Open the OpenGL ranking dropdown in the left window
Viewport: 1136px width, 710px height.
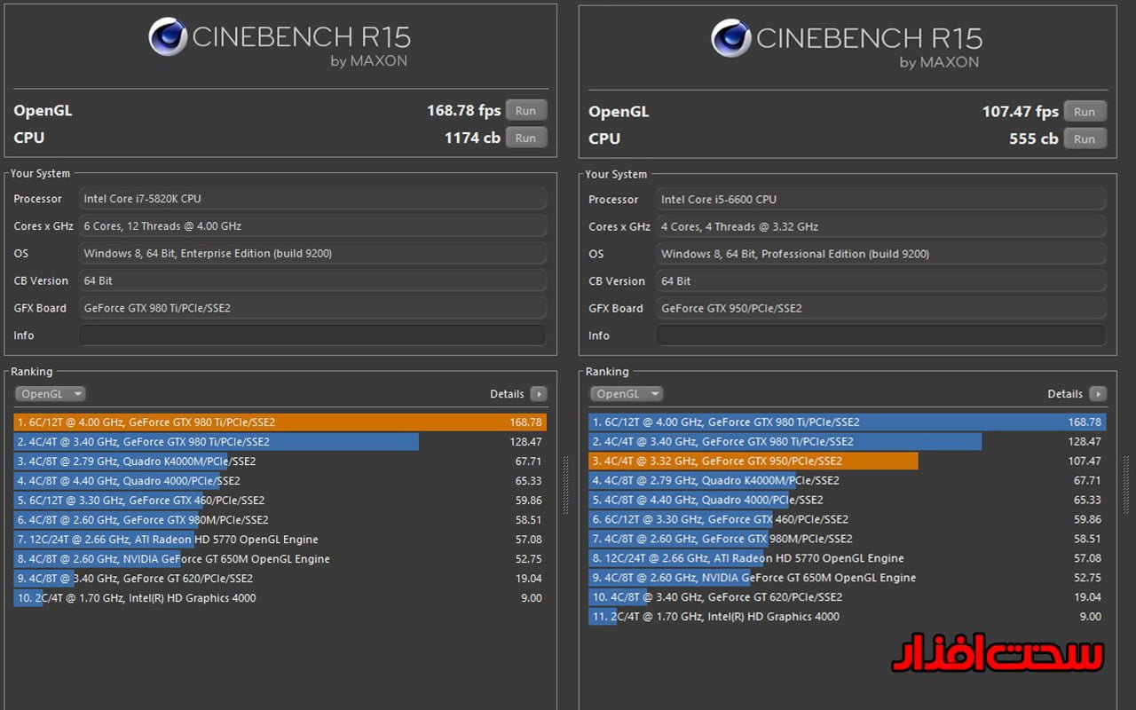[51, 394]
